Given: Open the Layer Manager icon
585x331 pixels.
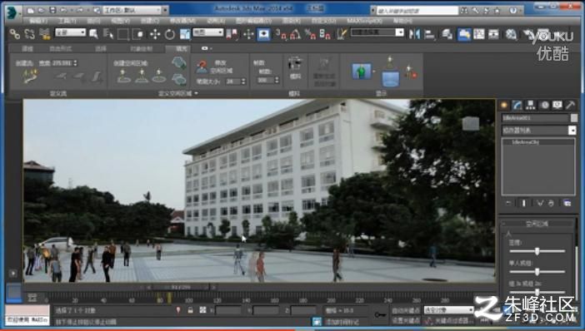Looking at the screenshot, I should click(447, 34).
